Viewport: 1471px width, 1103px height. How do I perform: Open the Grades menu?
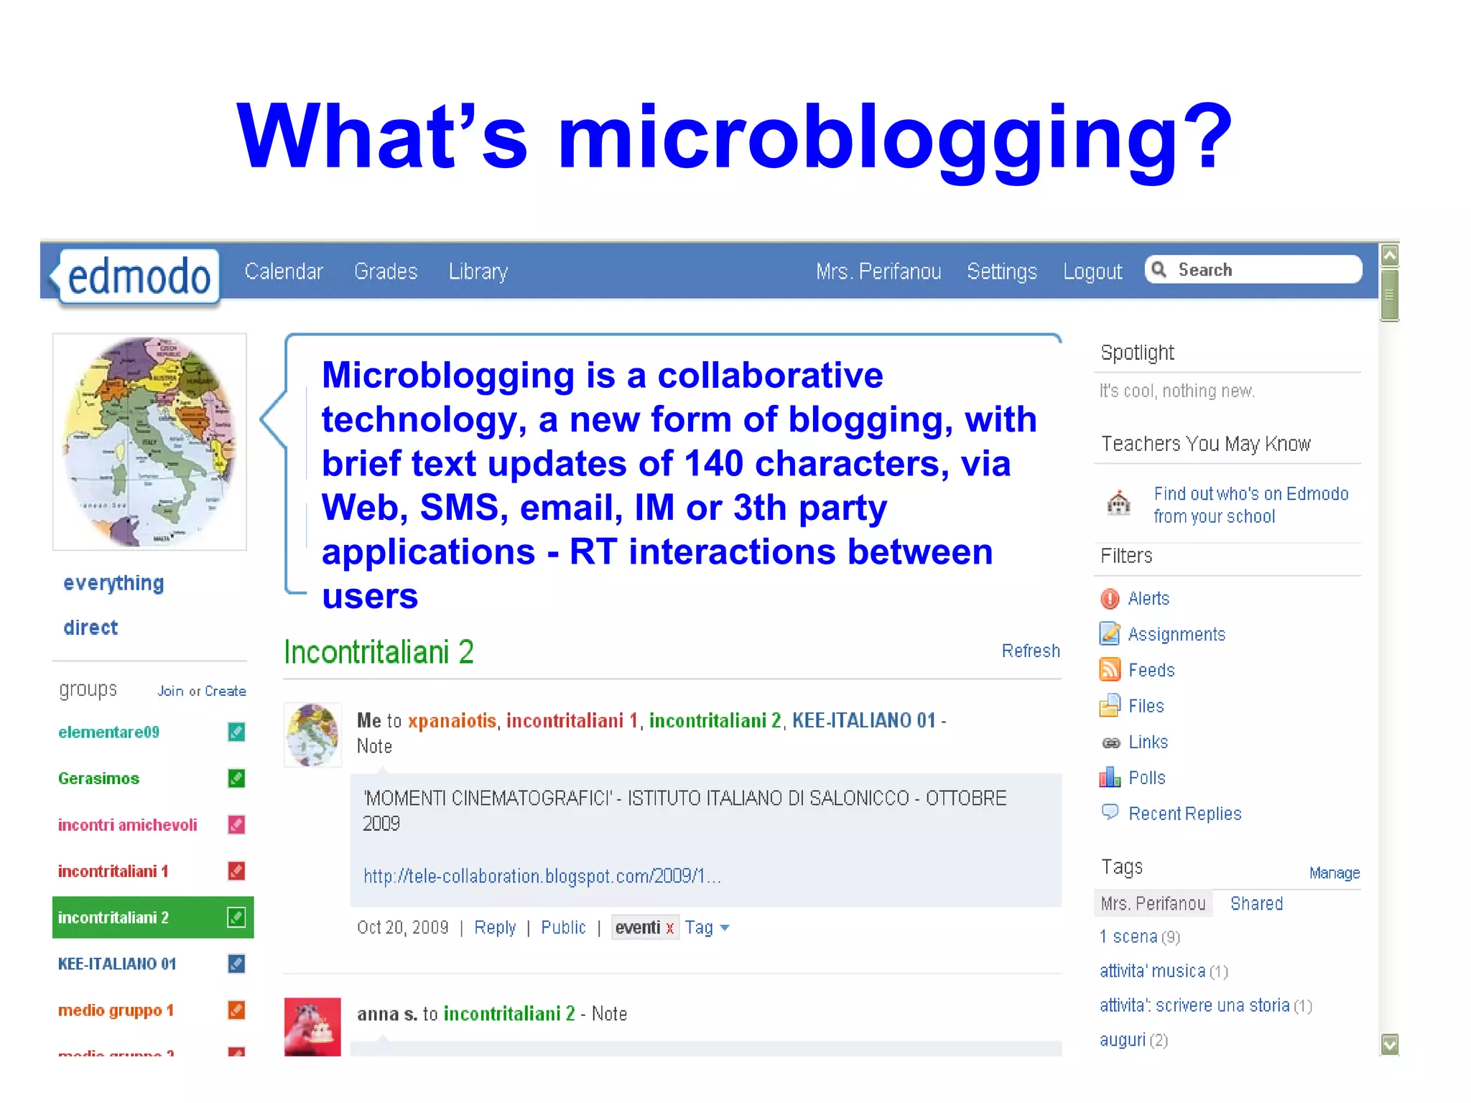(x=386, y=271)
